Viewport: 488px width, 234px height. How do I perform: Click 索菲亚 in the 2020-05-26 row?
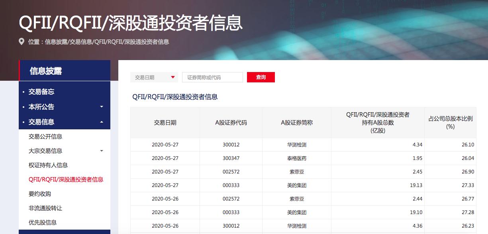pos(297,199)
